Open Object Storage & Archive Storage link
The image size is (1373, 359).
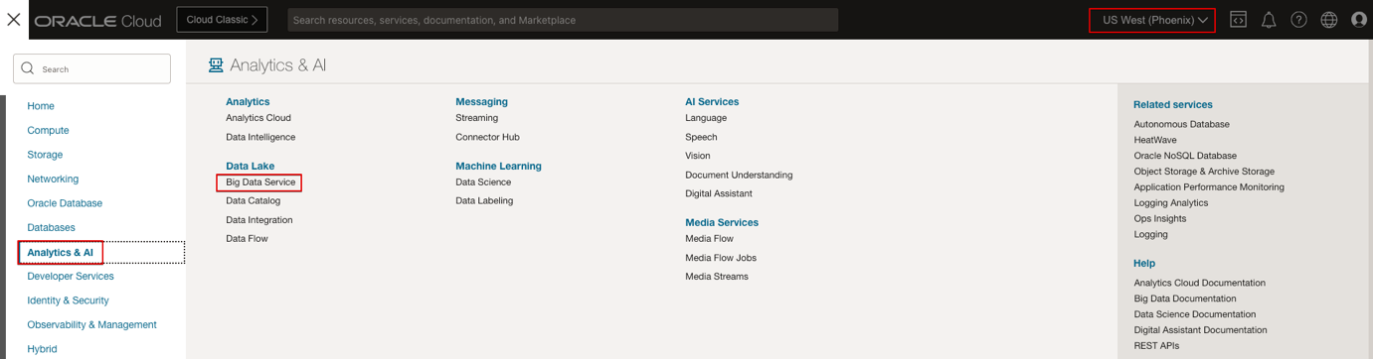coord(1204,172)
